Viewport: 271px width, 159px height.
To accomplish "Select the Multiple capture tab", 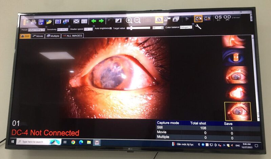I will [x=53, y=35].
